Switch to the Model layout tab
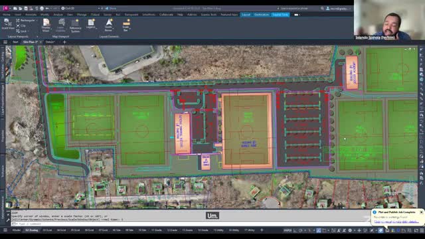425x239 pixels. [x=16, y=230]
